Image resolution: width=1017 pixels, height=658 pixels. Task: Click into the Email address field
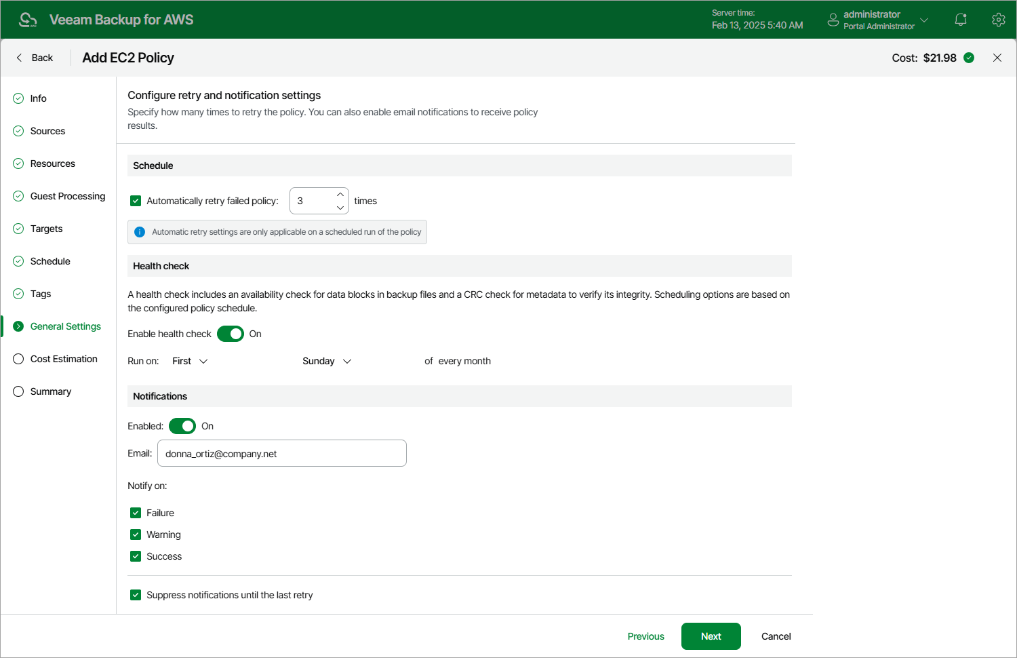point(282,453)
